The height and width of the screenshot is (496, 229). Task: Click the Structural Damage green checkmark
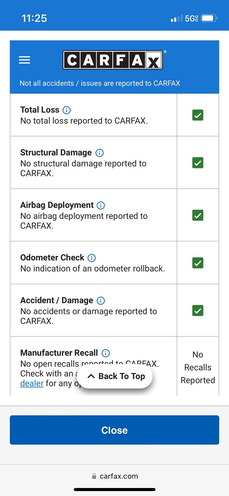coord(198,163)
